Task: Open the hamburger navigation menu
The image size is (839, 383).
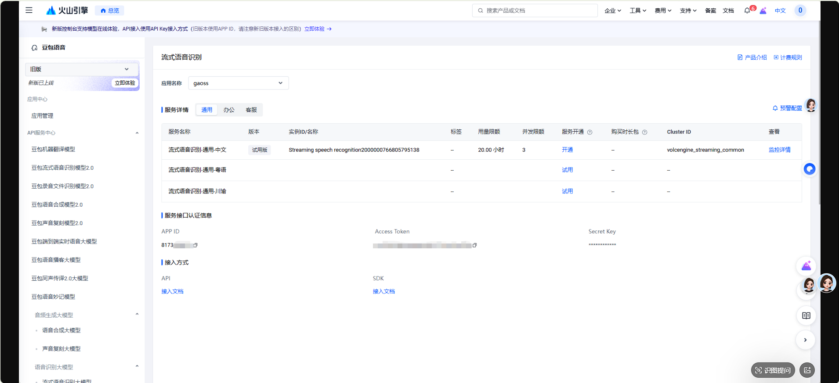Action: 29,10
